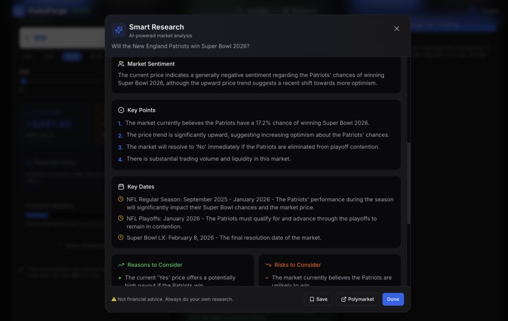Click the Patriots Super Bowl 2026 question
Screen dimensions: 508x321
[x=180, y=46]
